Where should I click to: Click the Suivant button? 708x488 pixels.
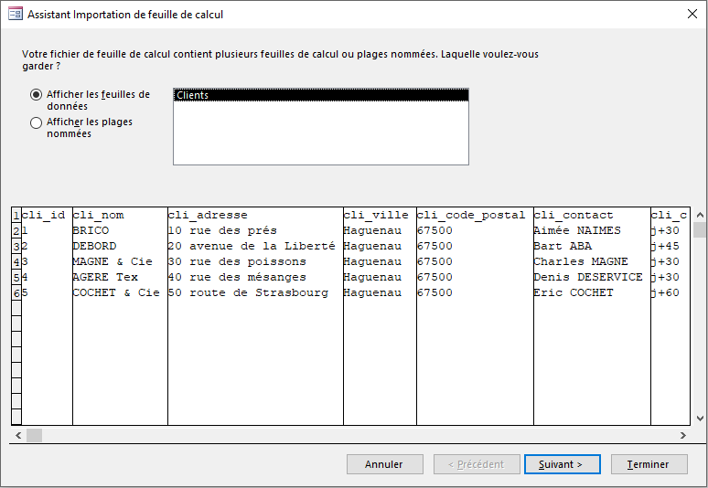coord(562,464)
